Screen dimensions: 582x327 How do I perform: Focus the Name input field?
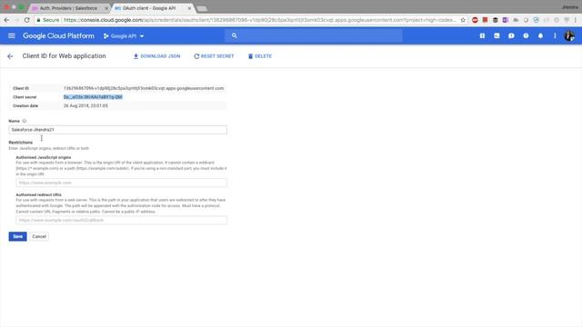coord(117,130)
